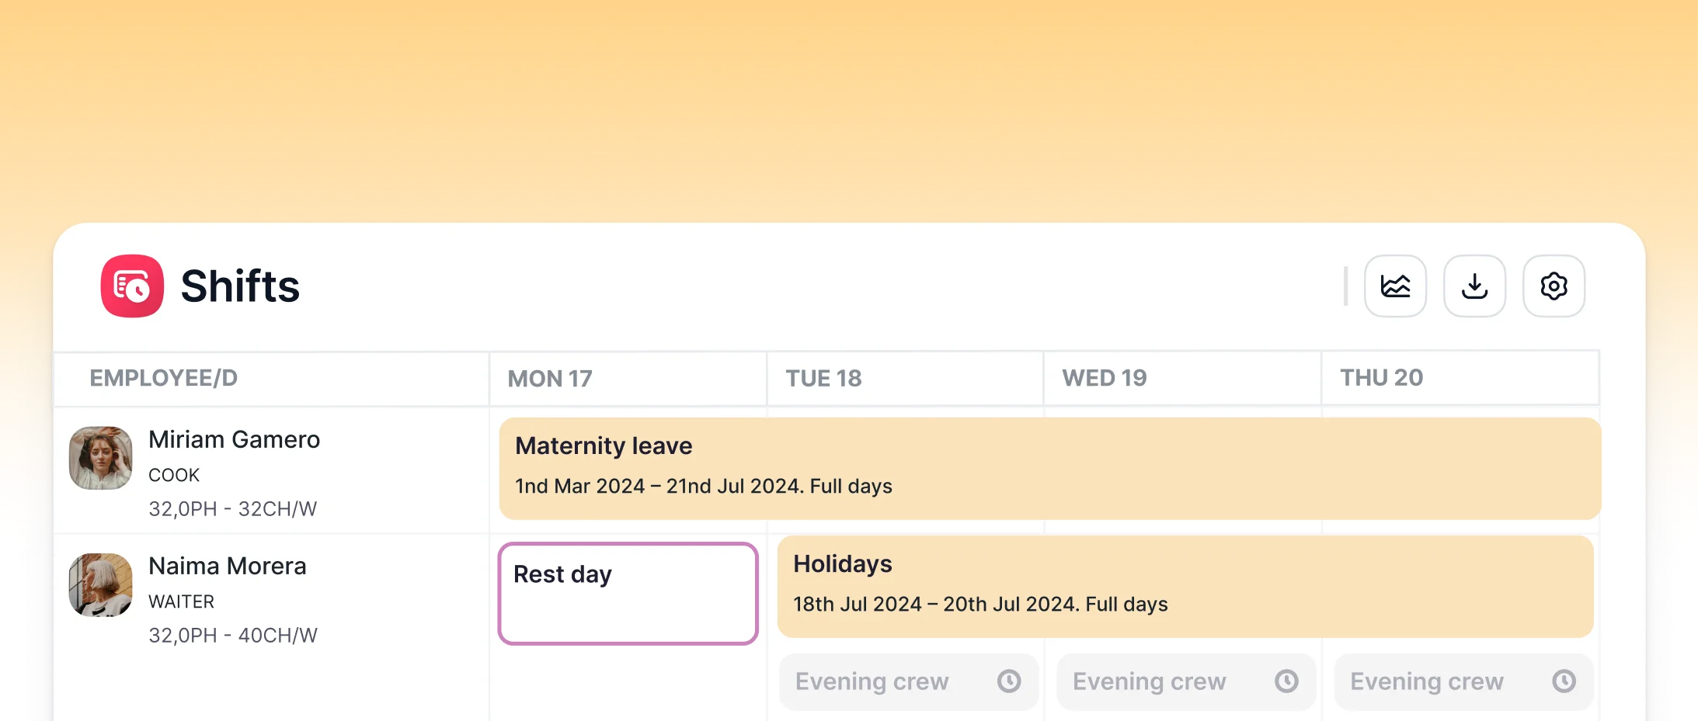Select the THU 20 column header

pos(1381,378)
